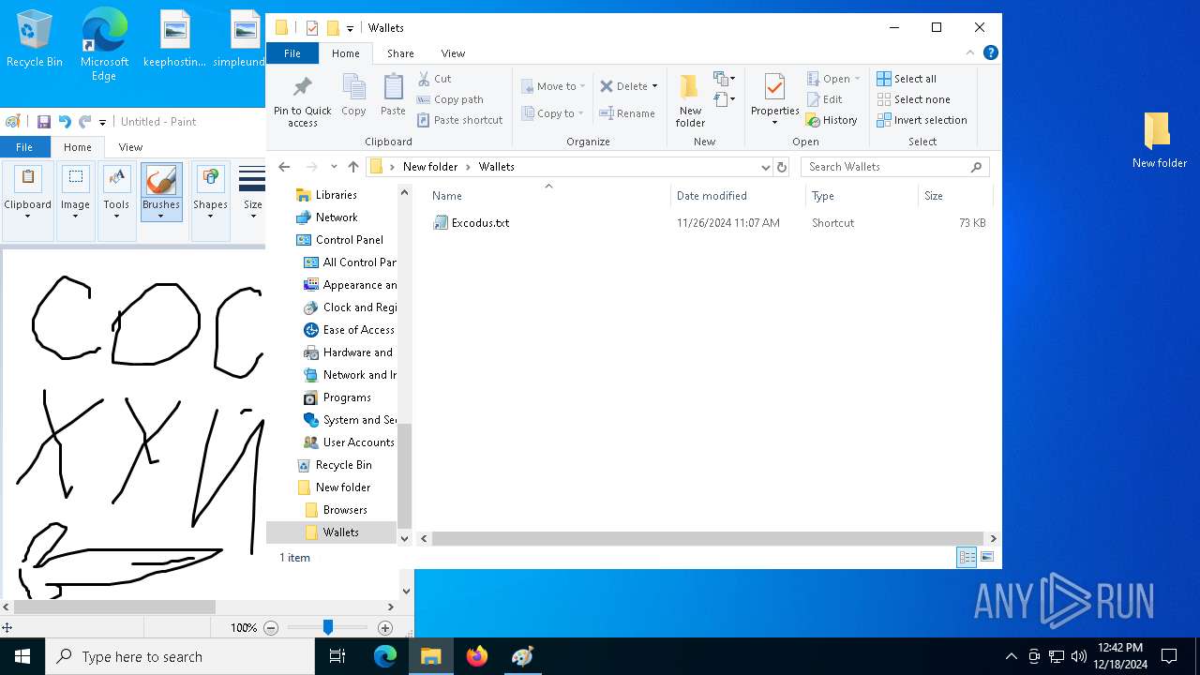Click Select none in ribbon
This screenshot has width=1200, height=675.
pyautogui.click(x=913, y=99)
